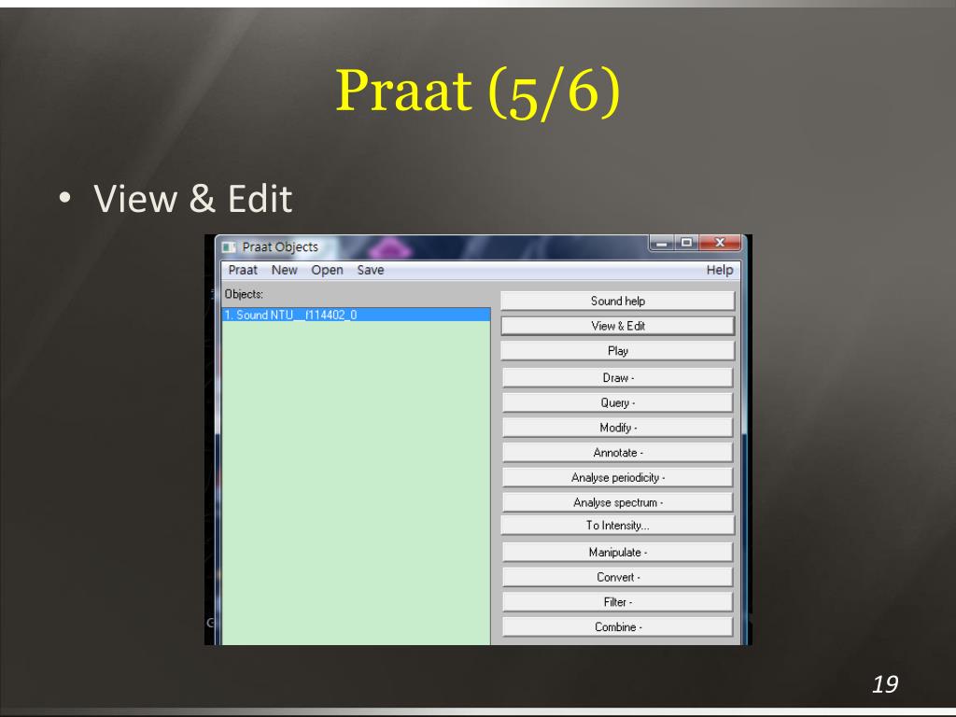Click the Sound help button

tap(618, 301)
